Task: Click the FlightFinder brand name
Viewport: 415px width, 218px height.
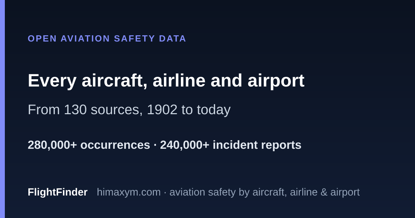Action: point(57,192)
